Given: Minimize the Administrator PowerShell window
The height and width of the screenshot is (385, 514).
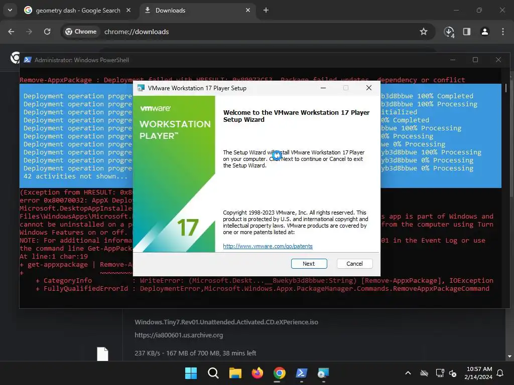Looking at the screenshot, I should [x=453, y=60].
